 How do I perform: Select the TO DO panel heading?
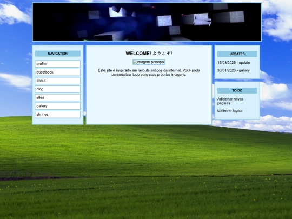coord(237,90)
